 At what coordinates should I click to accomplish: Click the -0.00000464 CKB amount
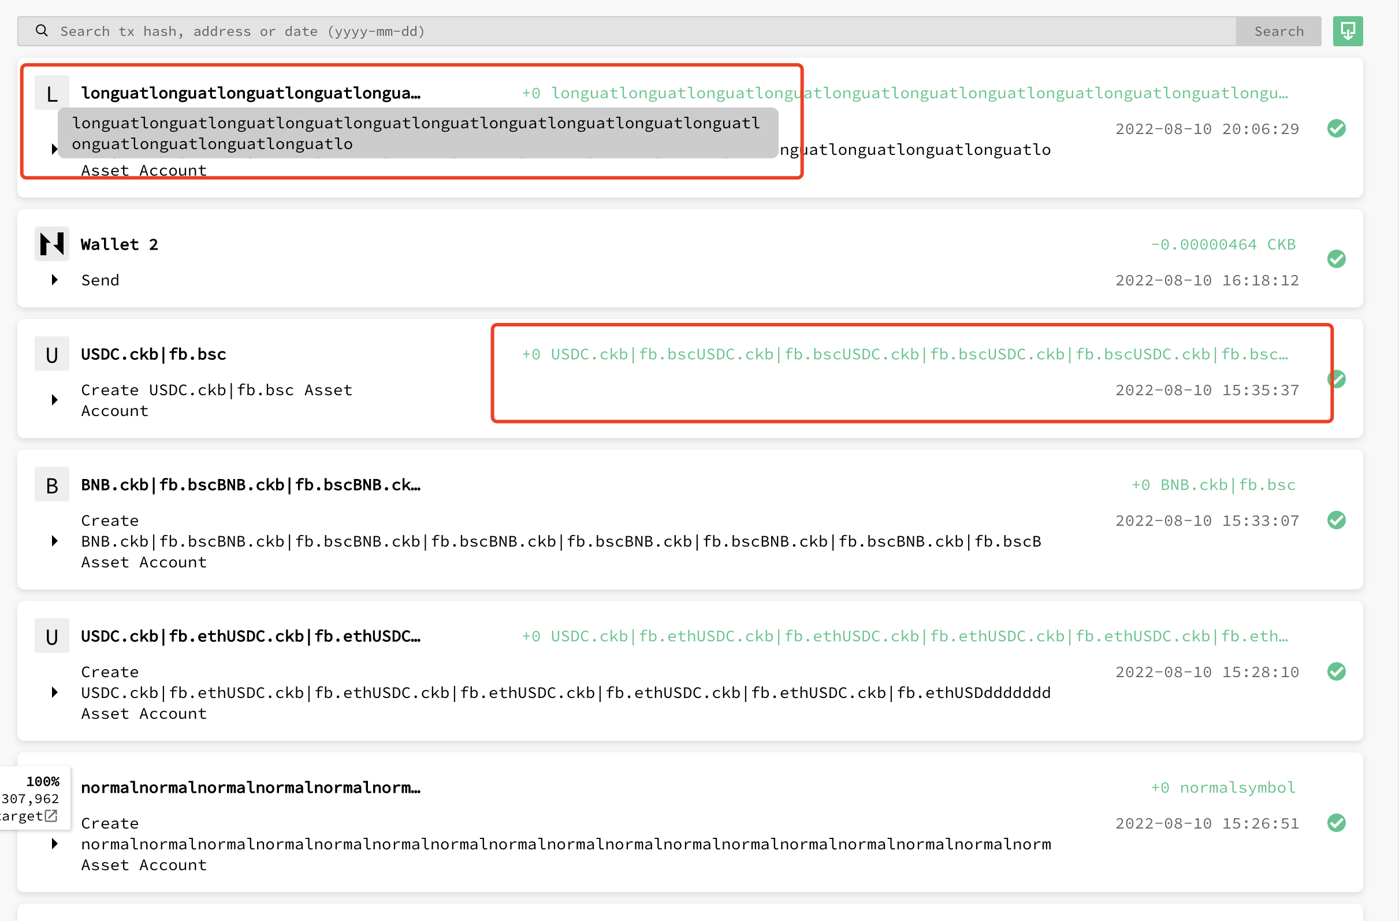click(x=1223, y=244)
